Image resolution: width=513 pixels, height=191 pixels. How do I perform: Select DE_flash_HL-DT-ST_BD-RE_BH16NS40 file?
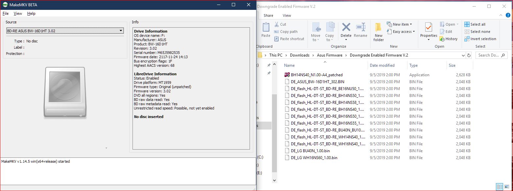pos(324,109)
